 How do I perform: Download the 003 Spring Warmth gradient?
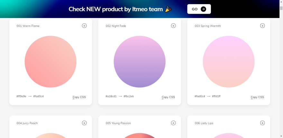(262, 26)
